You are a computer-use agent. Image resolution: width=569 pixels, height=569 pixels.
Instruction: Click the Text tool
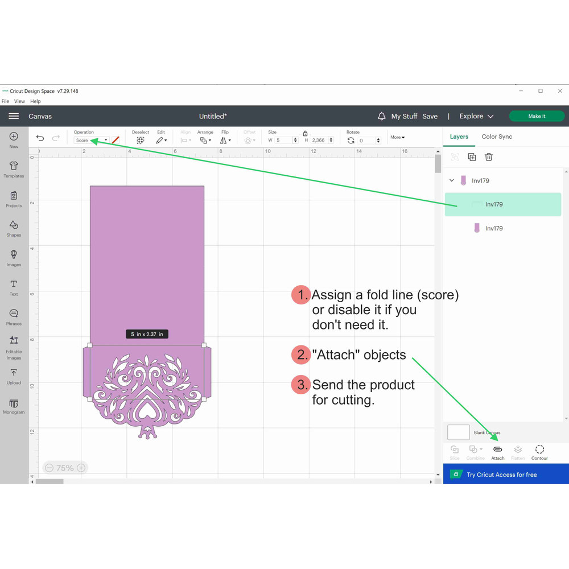point(14,287)
